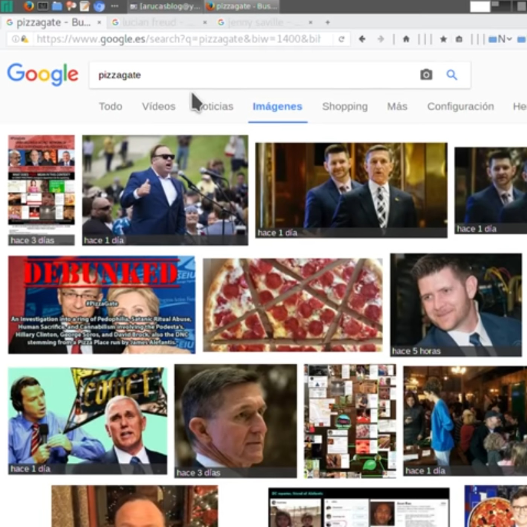Image resolution: width=527 pixels, height=527 pixels.
Task: Click the browser home icon
Action: tap(406, 39)
